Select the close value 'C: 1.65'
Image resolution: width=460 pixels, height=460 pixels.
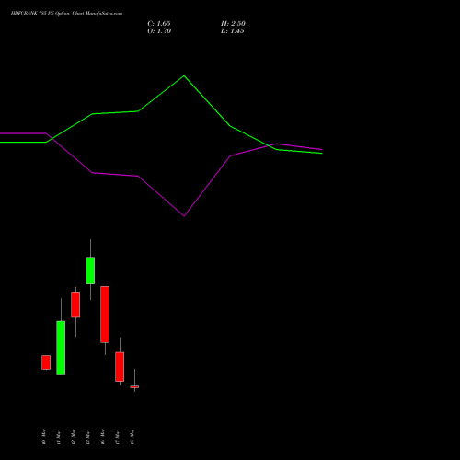[159, 24]
